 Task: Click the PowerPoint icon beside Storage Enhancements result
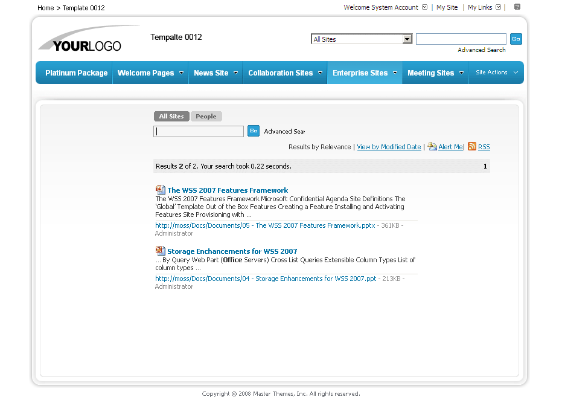(x=160, y=250)
